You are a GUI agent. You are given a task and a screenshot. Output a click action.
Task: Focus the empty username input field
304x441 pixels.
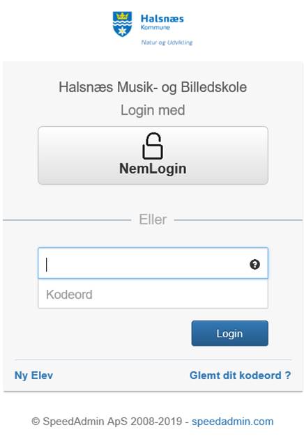click(x=153, y=263)
